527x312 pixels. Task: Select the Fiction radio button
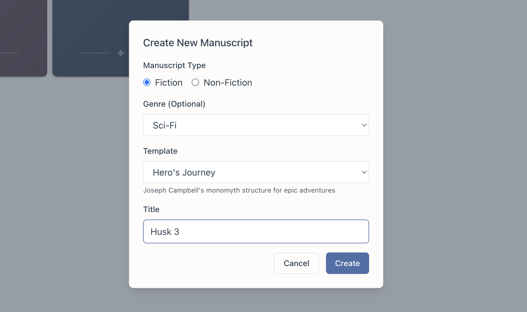click(147, 82)
